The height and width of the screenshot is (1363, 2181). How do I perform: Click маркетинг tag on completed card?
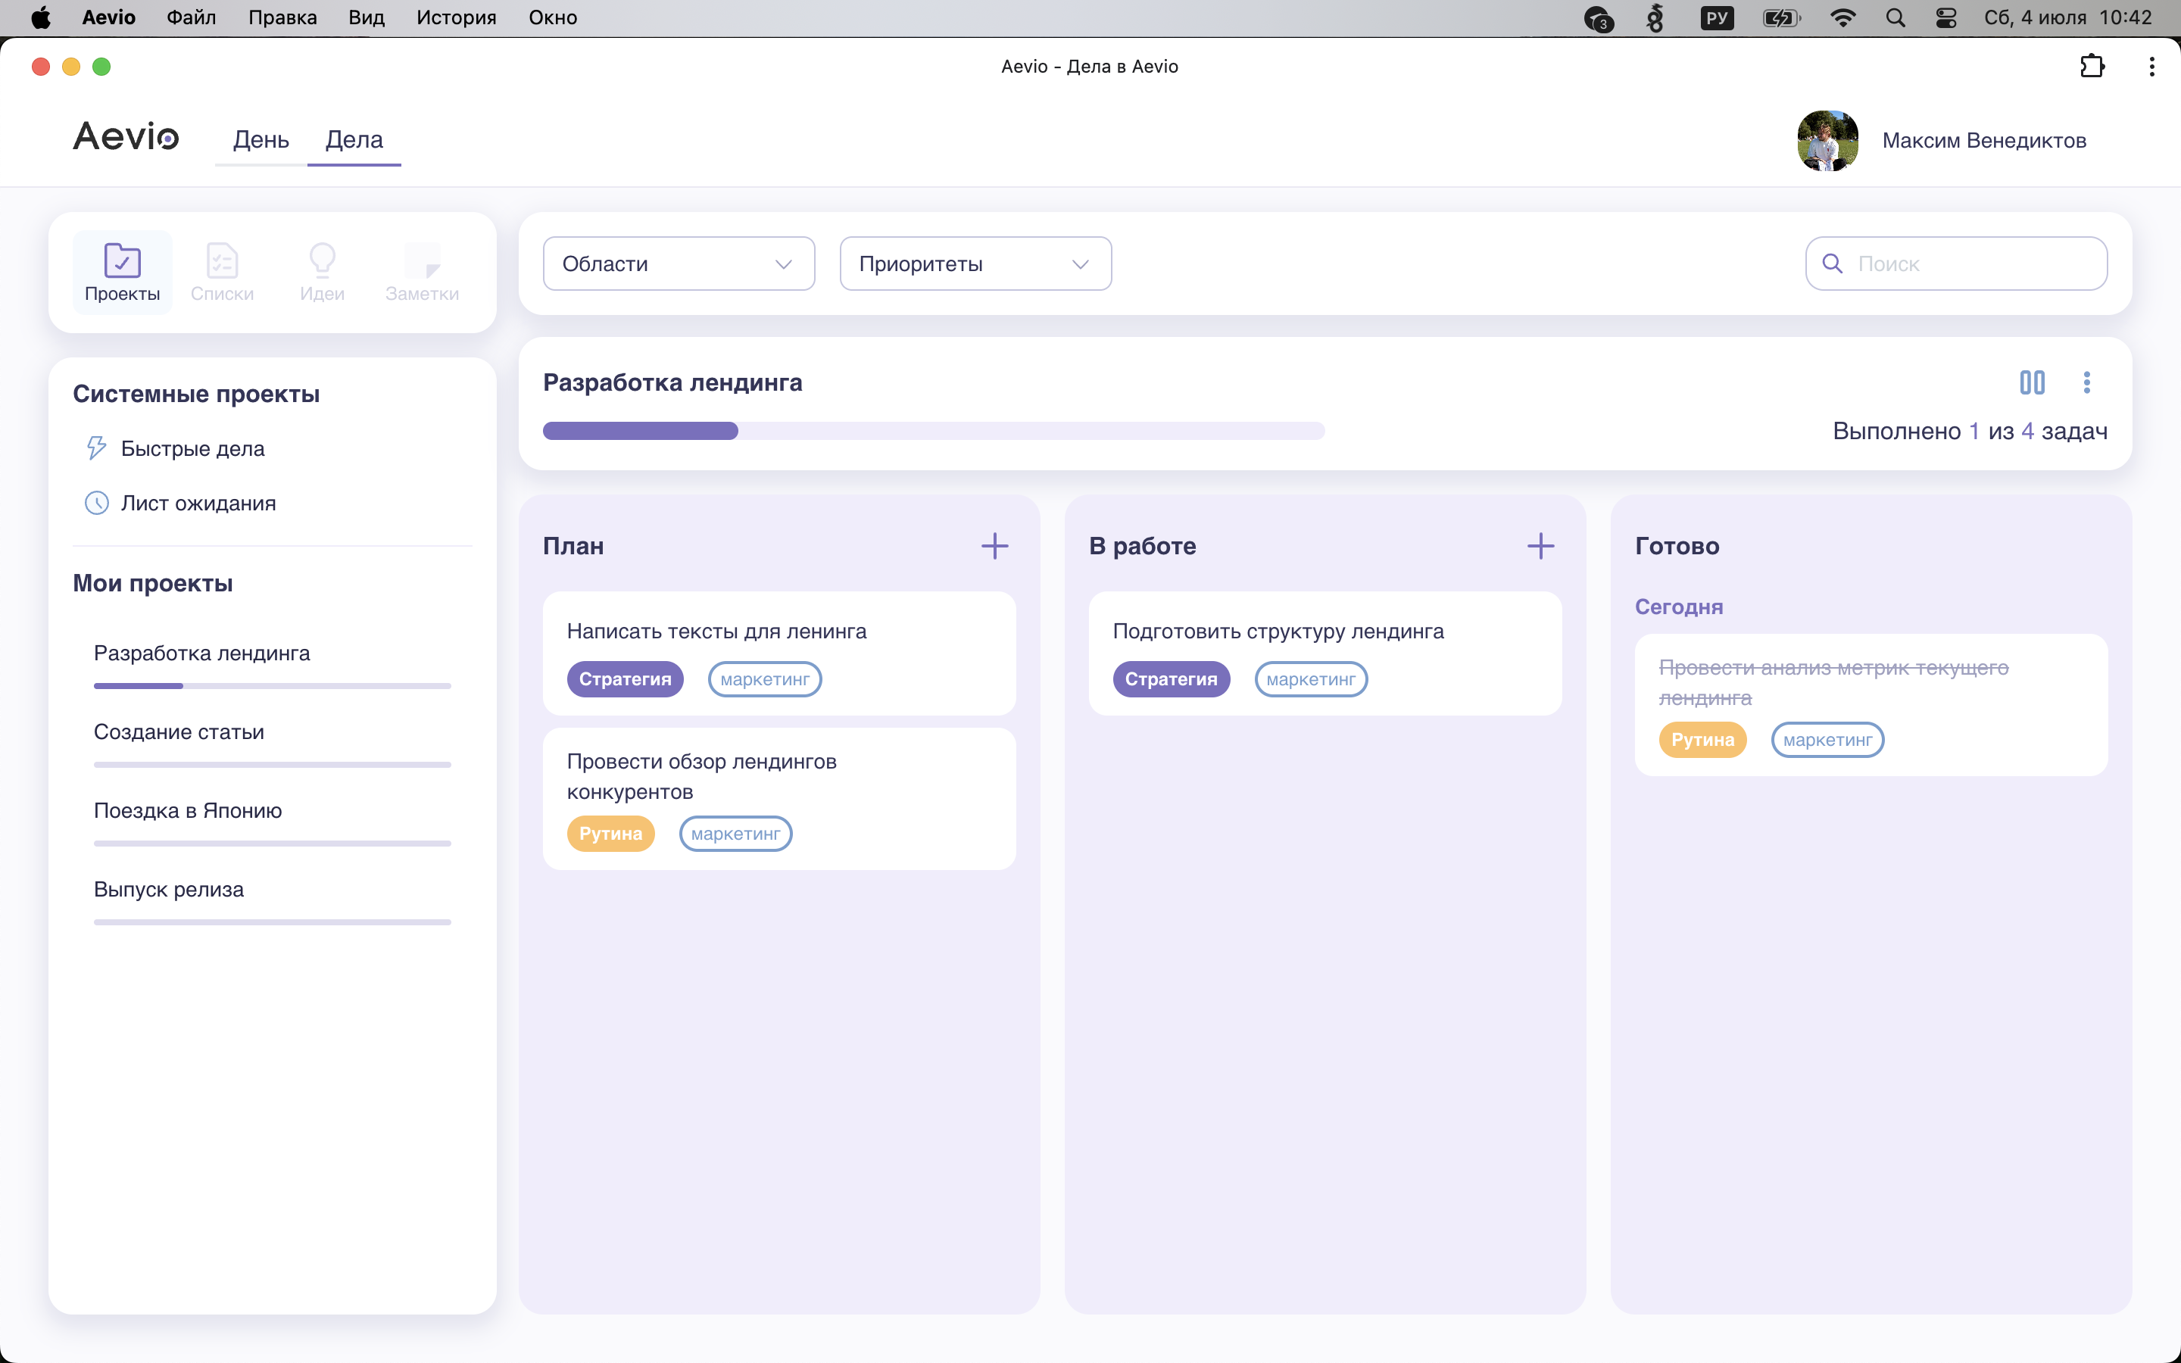[1827, 739]
